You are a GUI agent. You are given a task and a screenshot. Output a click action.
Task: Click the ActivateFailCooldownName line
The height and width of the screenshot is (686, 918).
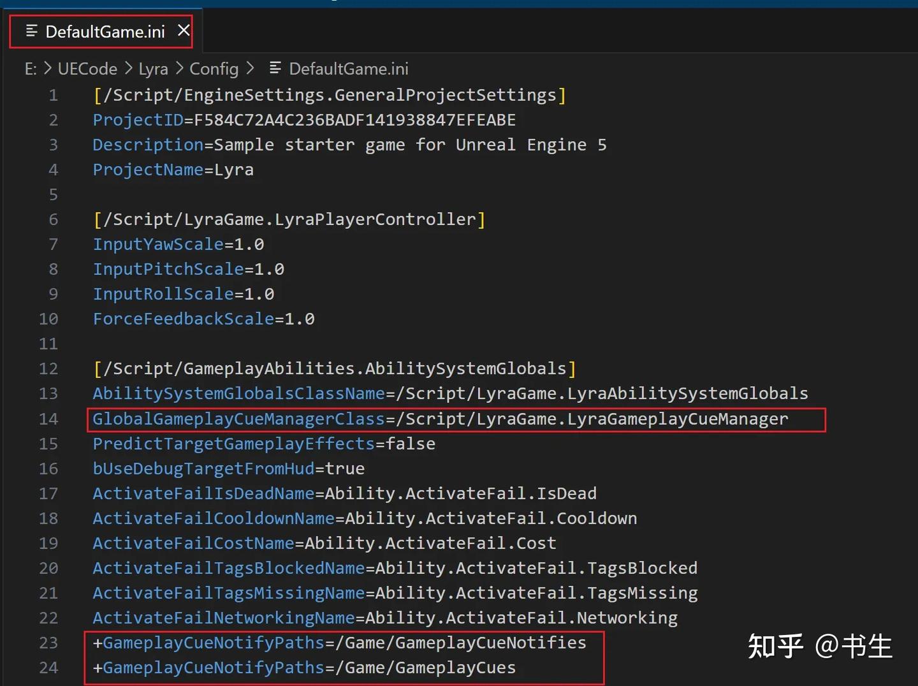point(365,518)
